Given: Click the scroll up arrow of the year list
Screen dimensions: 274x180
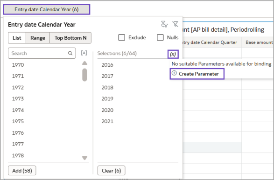Looking at the screenshot, I should (84, 63).
